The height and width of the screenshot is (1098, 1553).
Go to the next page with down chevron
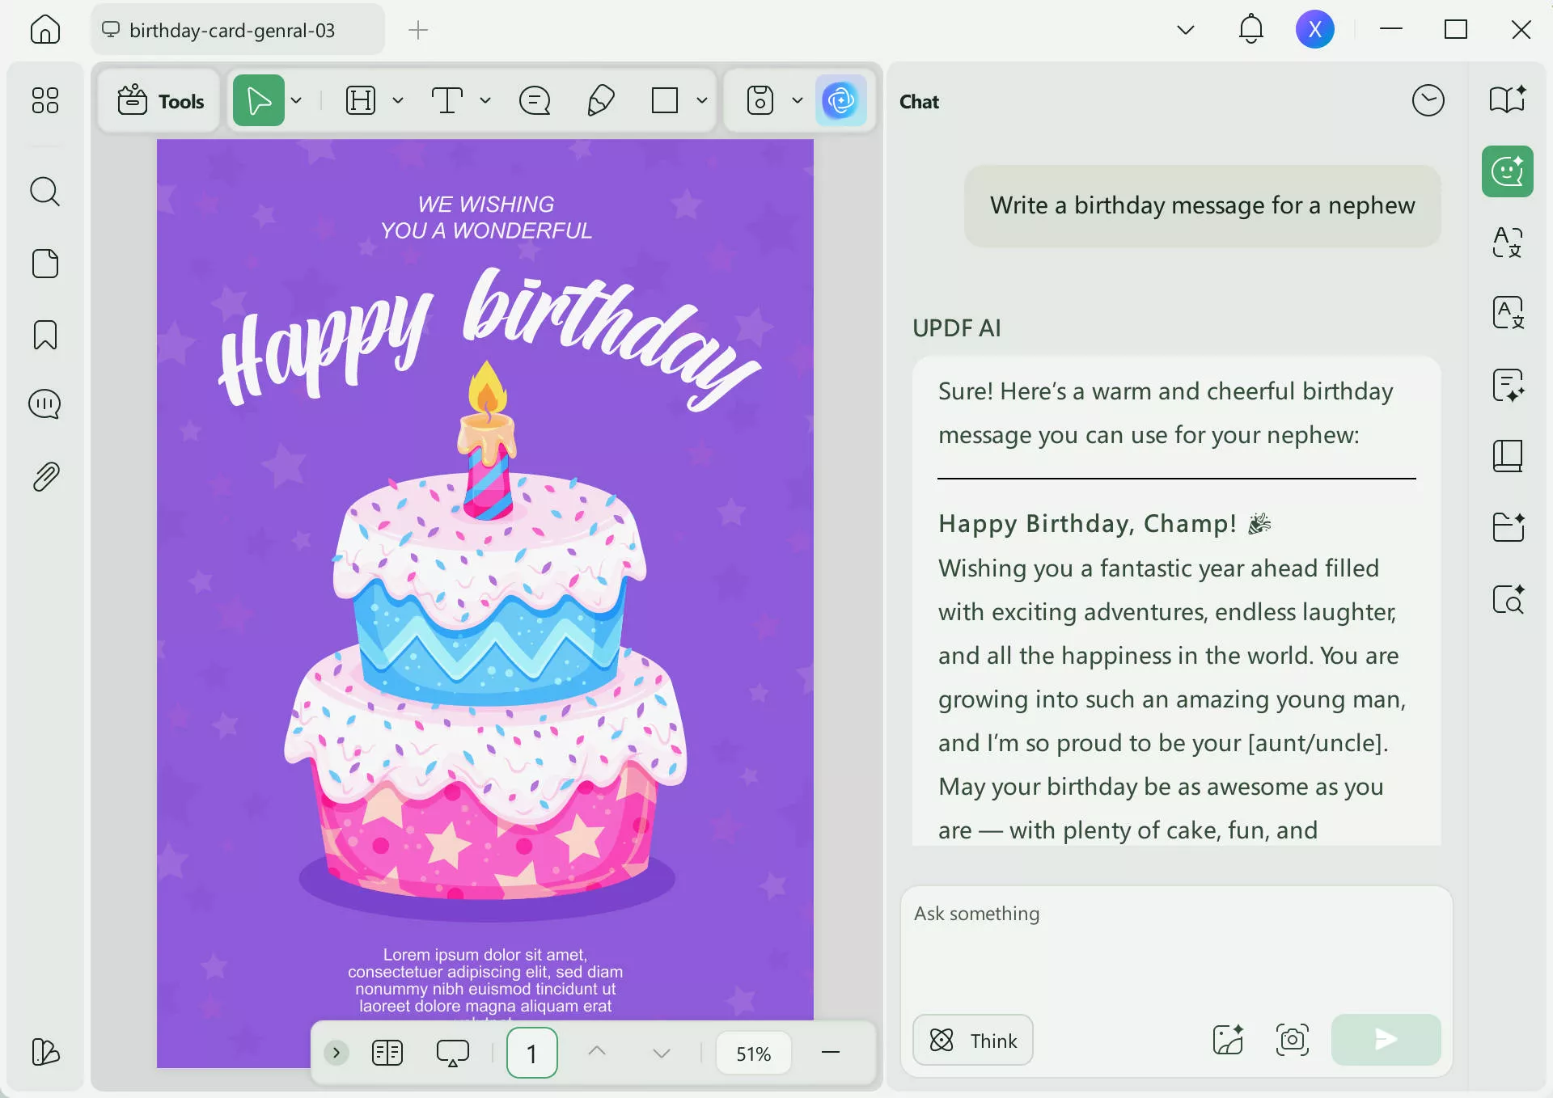click(x=660, y=1052)
